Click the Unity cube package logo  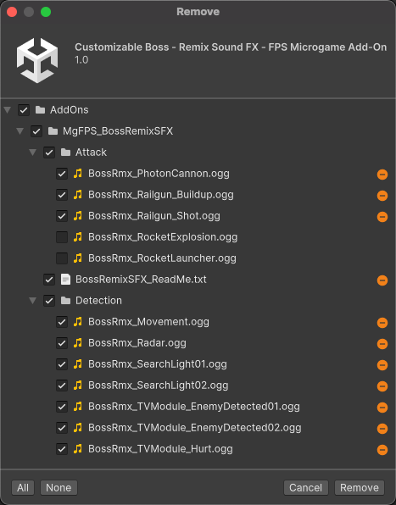[37, 60]
